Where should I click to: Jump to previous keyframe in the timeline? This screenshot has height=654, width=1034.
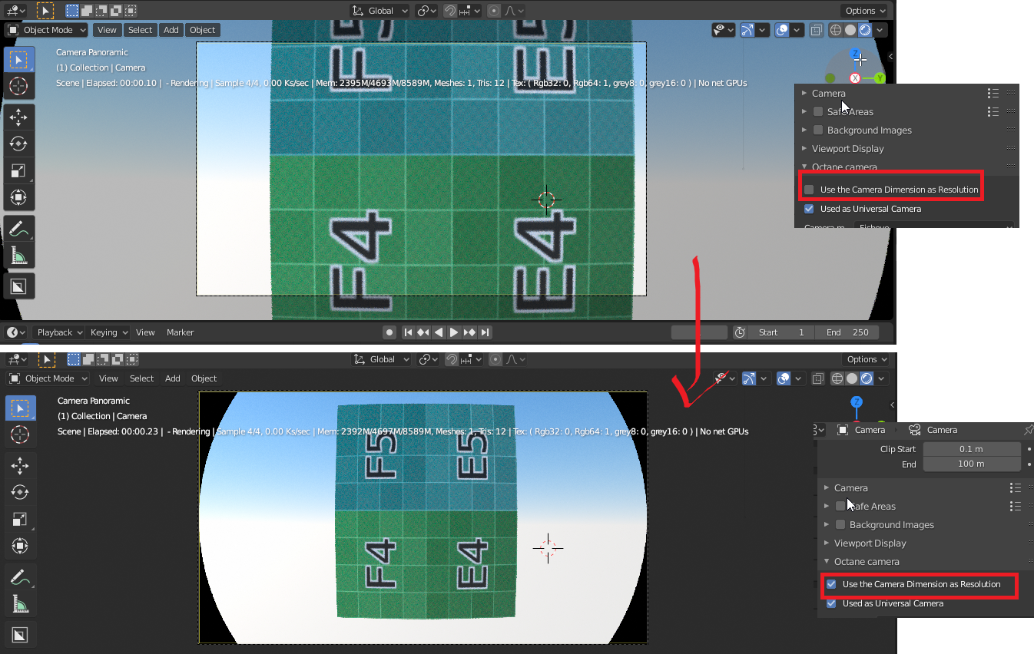[423, 332]
